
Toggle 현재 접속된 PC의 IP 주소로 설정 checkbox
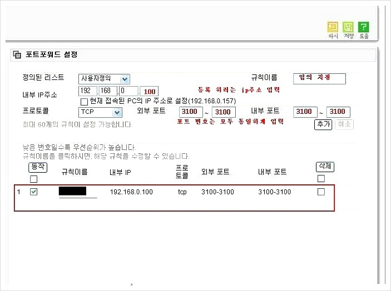point(85,102)
